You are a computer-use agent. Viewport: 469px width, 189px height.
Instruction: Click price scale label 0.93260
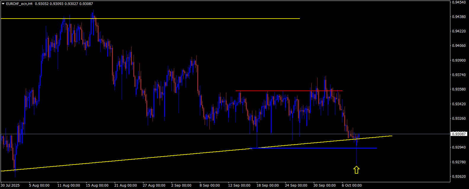458,119
